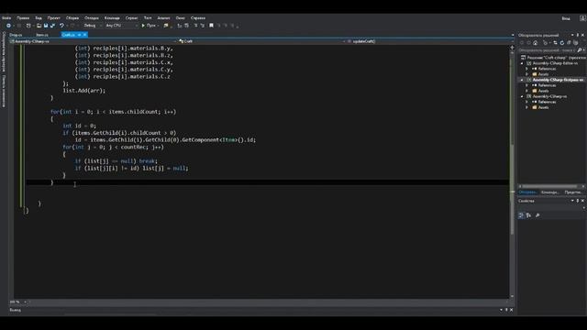Click the bookmark toggle toolbar icon
The height and width of the screenshot is (330, 587).
(x=211, y=26)
